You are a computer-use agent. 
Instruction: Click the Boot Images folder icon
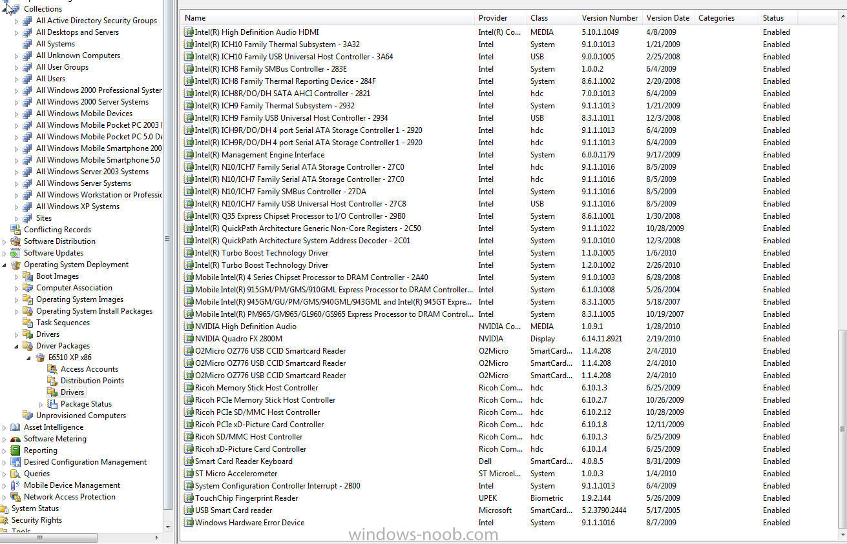coord(28,276)
